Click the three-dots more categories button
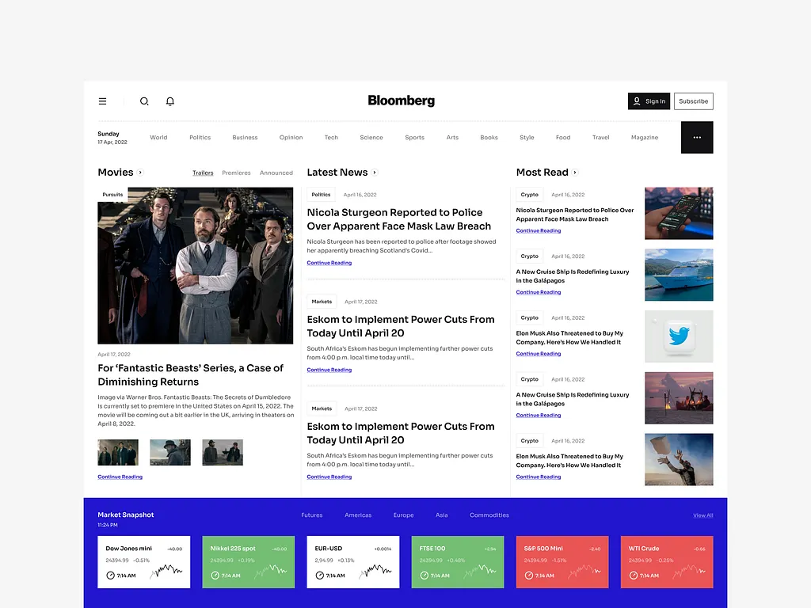 [x=697, y=137]
